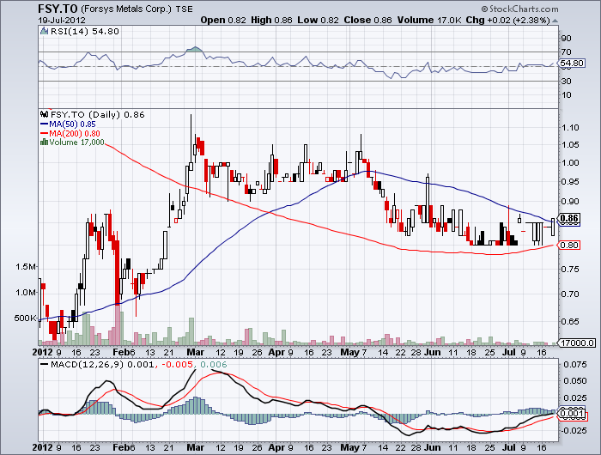Click the 30 level on RSI axis
Viewport: 601px width, 455px height.
tap(566, 81)
